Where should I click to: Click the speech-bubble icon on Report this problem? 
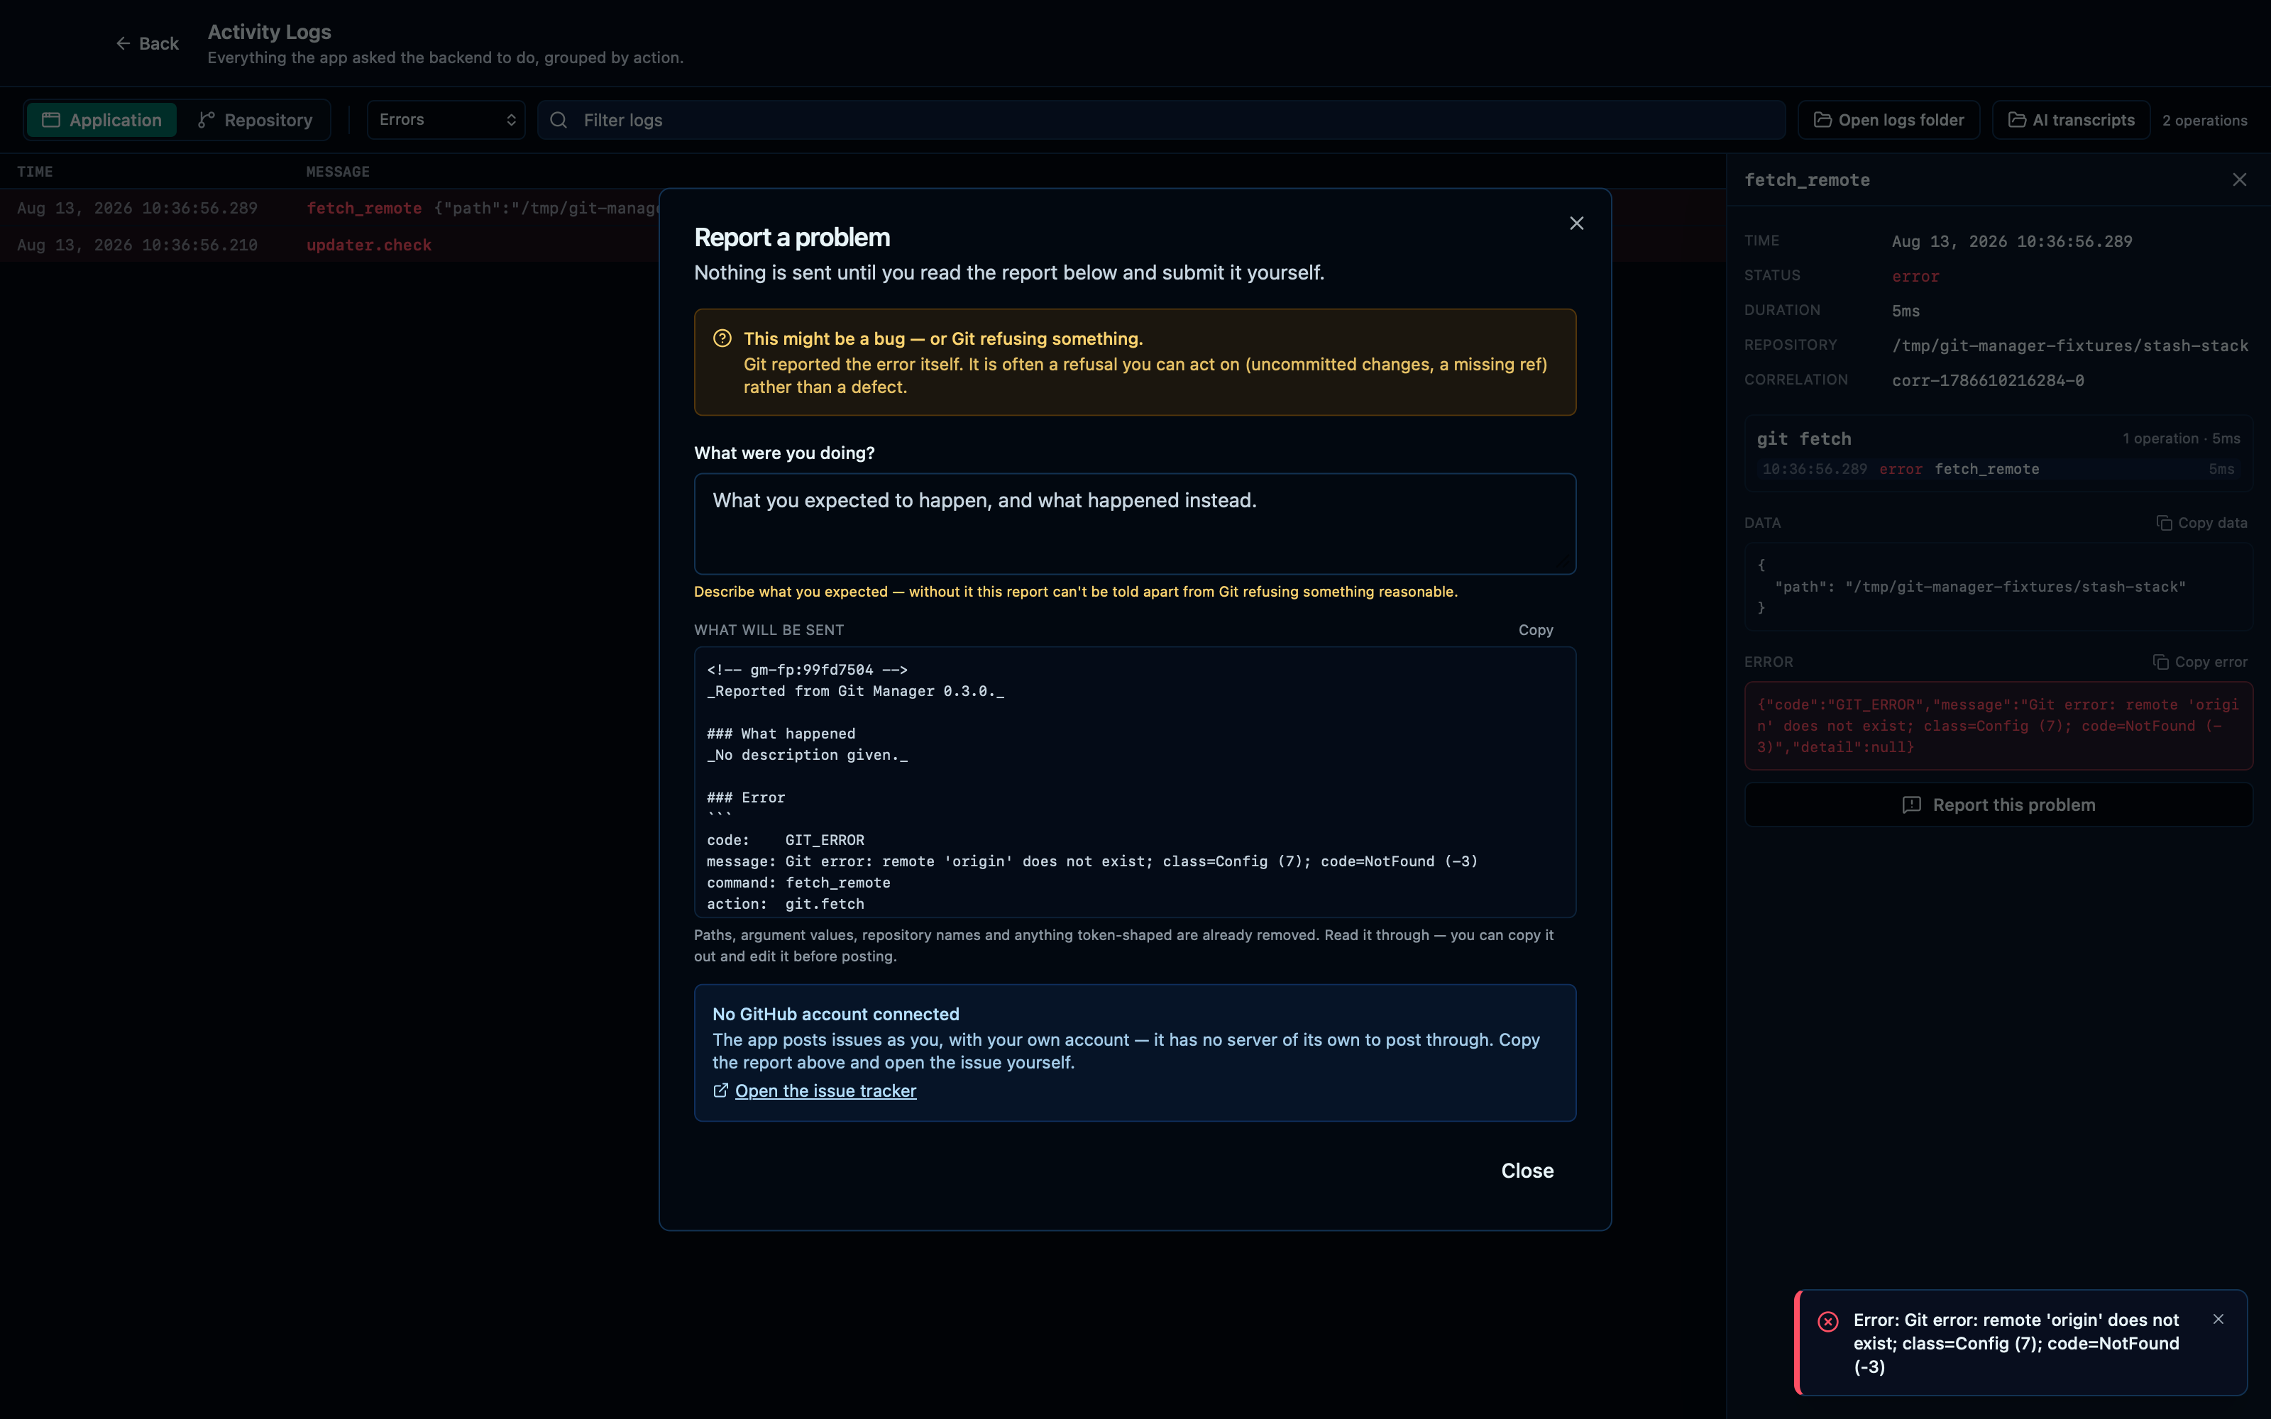1910,805
